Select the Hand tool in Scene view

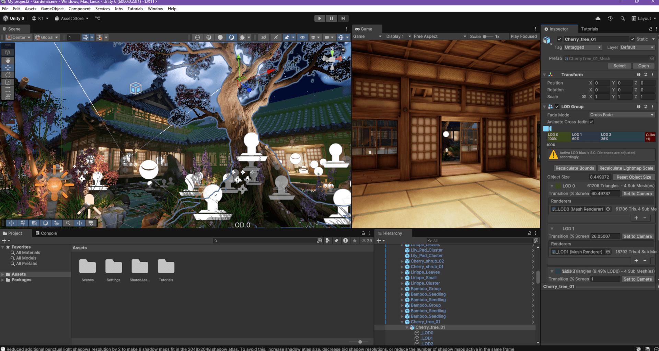[x=8, y=60]
